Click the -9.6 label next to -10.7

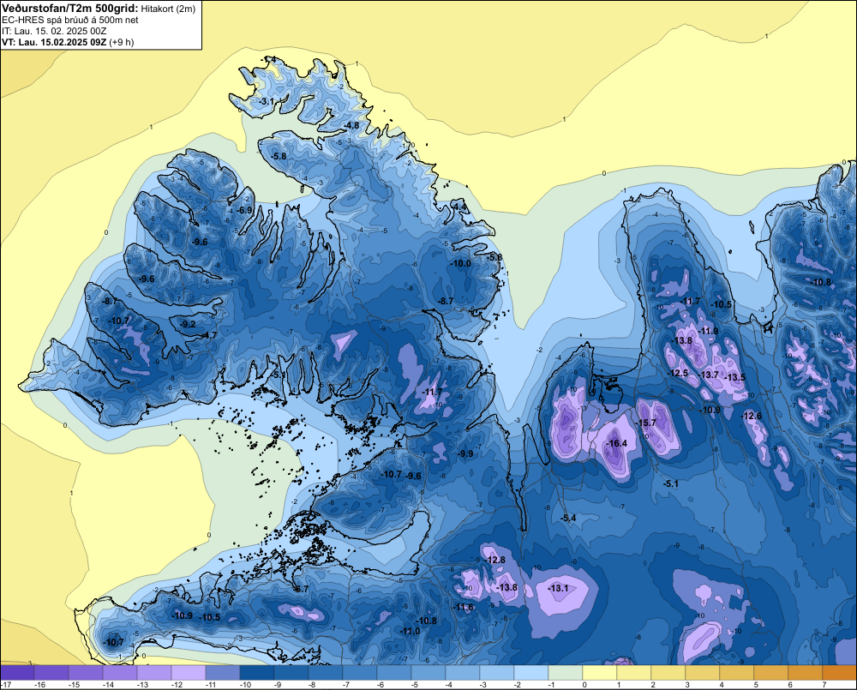(x=414, y=476)
